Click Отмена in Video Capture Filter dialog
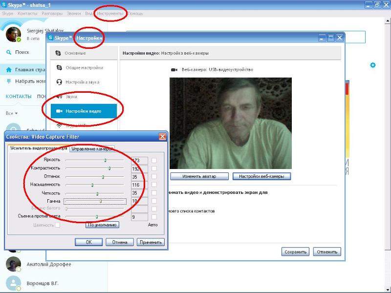The image size is (391, 293). click(x=120, y=242)
